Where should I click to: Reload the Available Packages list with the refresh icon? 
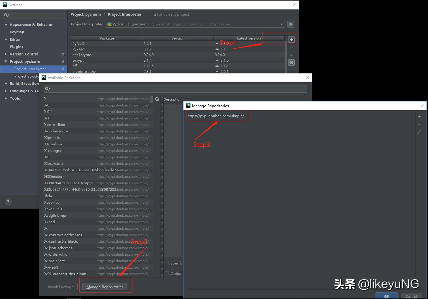coord(157,99)
